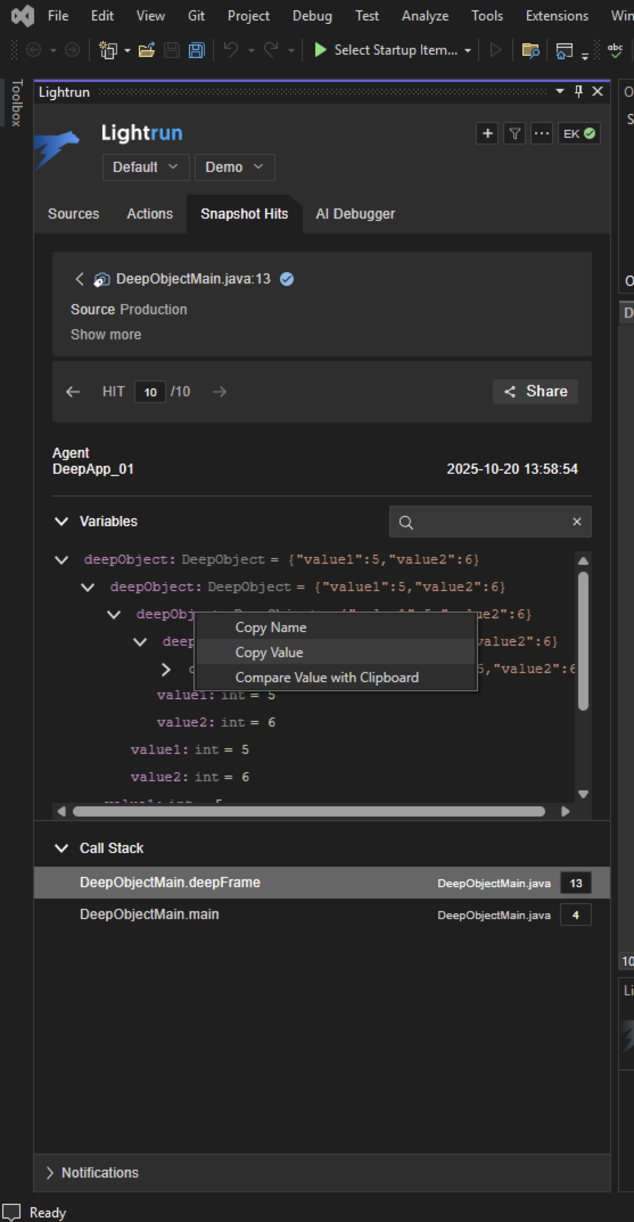Click back chevron beside DeepObjectMain.java:13
634x1222 pixels.
(x=80, y=279)
